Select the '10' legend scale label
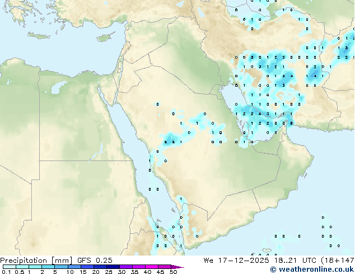The image size is (355, 274). pos(70,272)
